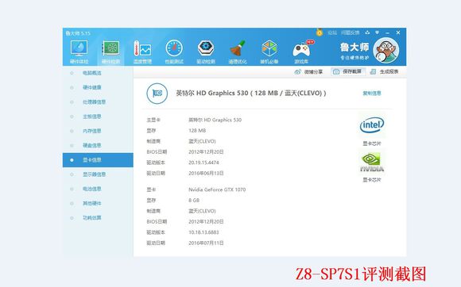Open the 硬件体检 monitor icon
The height and width of the screenshot is (287, 461).
pyautogui.click(x=79, y=48)
